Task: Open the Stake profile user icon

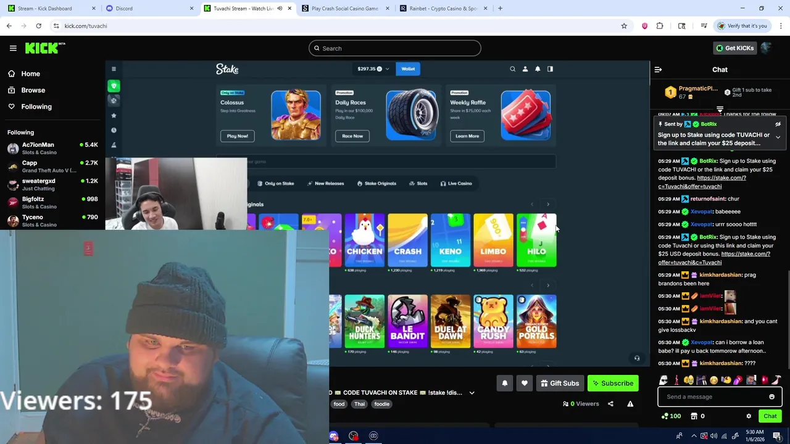Action: [525, 69]
